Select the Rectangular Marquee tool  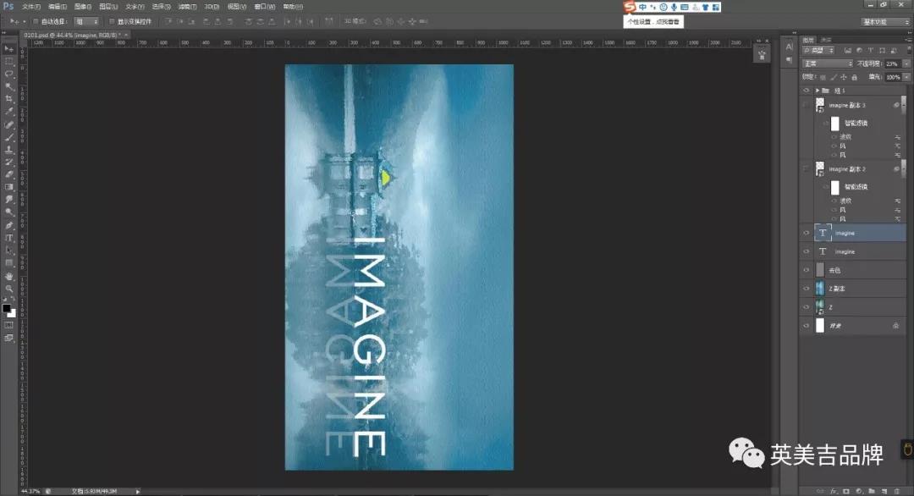[x=8, y=61]
